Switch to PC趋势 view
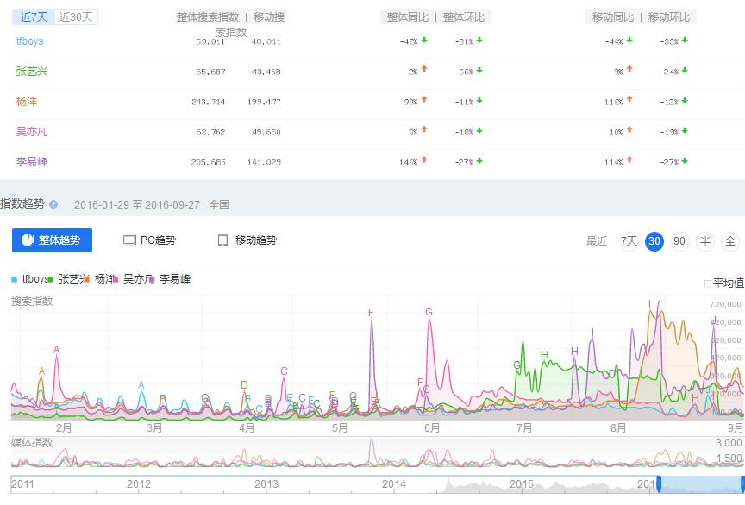Image resolution: width=745 pixels, height=505 pixels. (x=150, y=240)
